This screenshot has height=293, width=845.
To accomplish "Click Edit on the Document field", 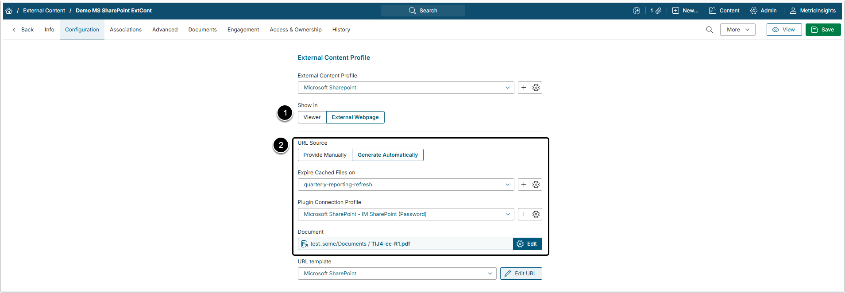I will tap(527, 244).
